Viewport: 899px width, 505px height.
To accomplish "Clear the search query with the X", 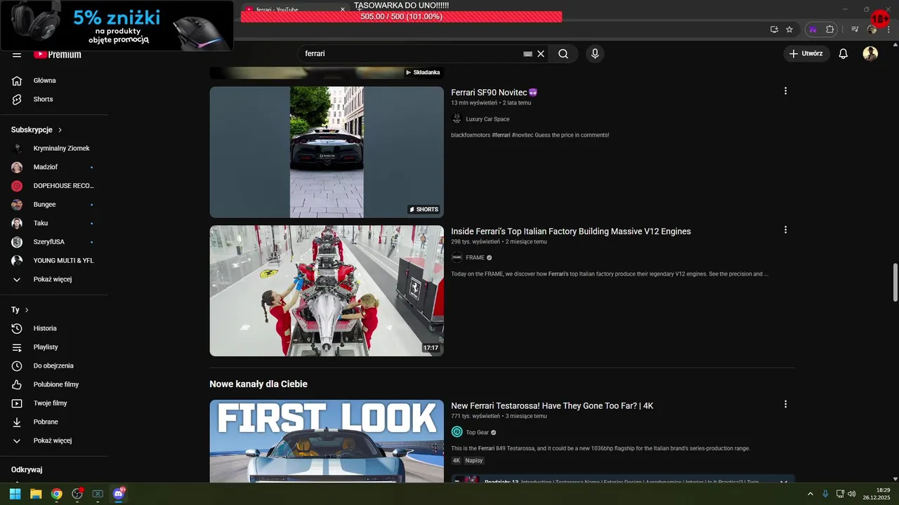I will [x=541, y=54].
